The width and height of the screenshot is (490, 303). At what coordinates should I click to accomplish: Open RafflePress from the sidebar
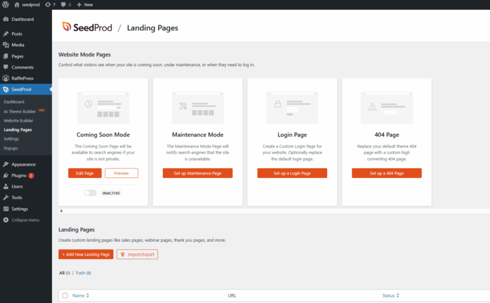point(22,78)
